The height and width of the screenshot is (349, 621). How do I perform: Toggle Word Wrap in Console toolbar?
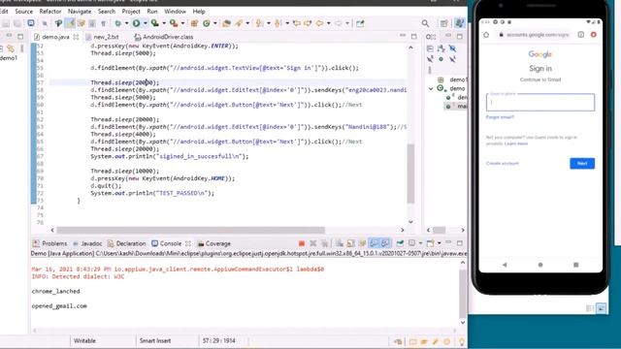pos(362,243)
